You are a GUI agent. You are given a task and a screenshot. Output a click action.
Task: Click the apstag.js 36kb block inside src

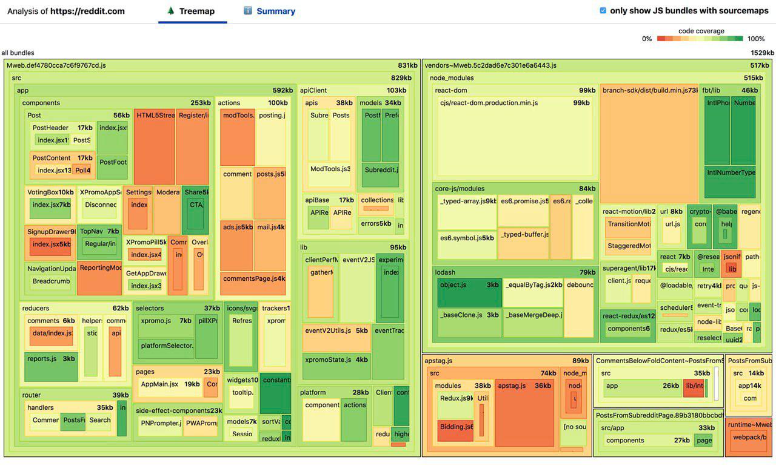[525, 413]
